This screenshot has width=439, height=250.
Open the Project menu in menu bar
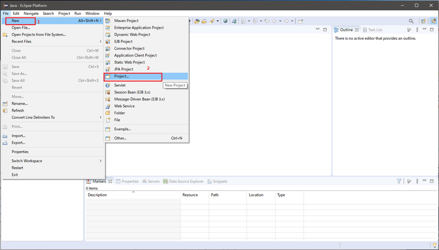[x=64, y=14]
